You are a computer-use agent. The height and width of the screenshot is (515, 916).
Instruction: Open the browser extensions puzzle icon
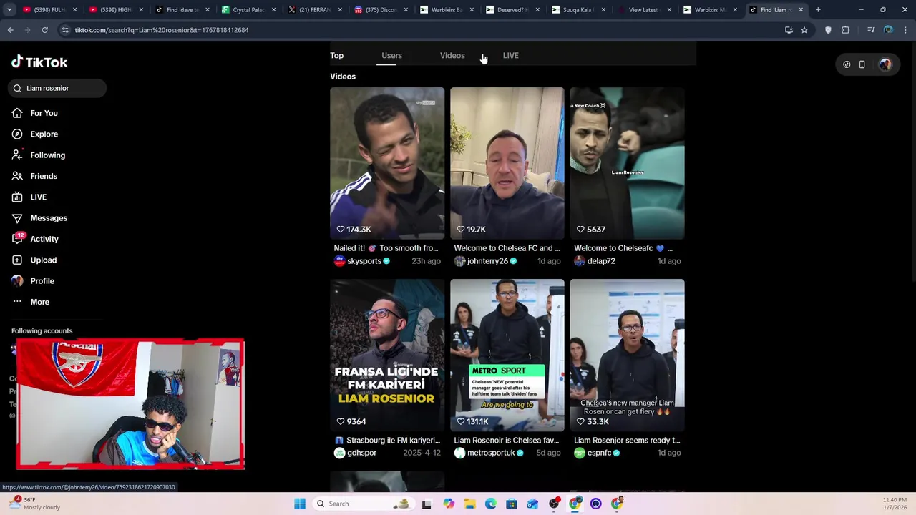846,30
